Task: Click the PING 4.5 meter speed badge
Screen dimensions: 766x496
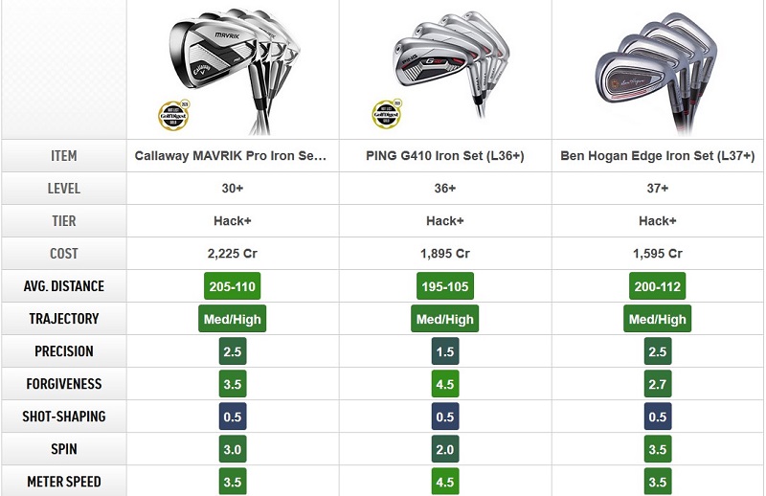Action: coord(445,482)
